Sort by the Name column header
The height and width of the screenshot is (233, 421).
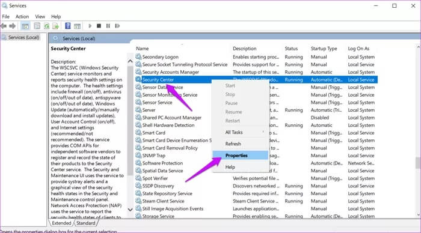[x=143, y=49]
